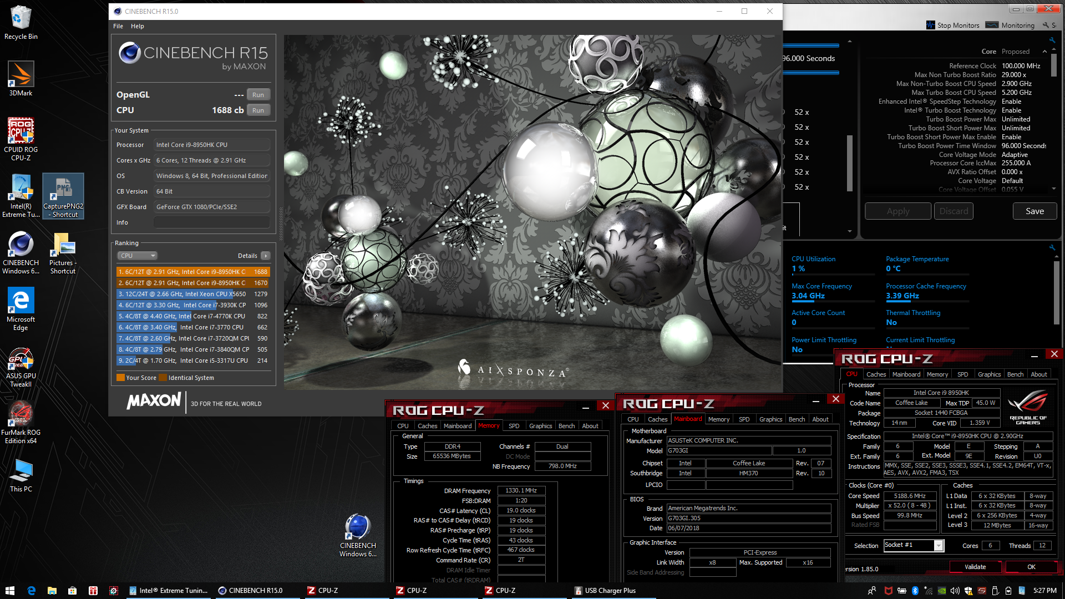The width and height of the screenshot is (1065, 599).
Task: Click the Windows Start button
Action: pos(9,591)
